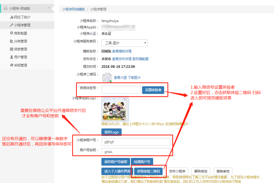Click the wrench icon for 小程序管理

point(12,25)
